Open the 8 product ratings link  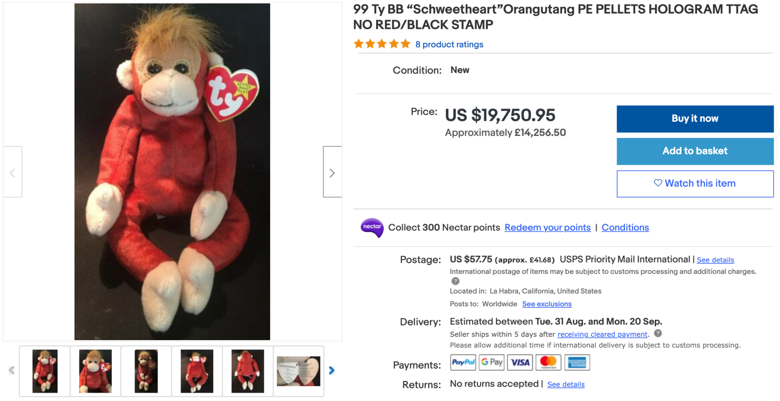(449, 44)
